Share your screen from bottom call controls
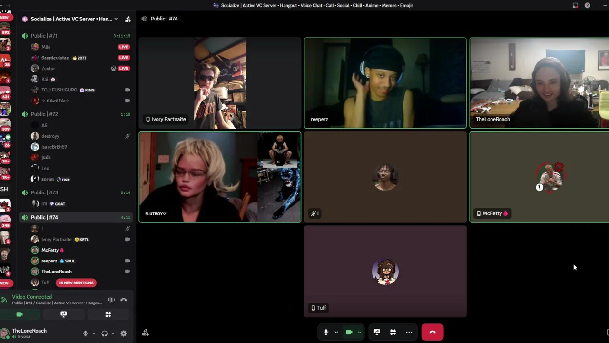Image resolution: width=609 pixels, height=343 pixels. click(x=377, y=332)
